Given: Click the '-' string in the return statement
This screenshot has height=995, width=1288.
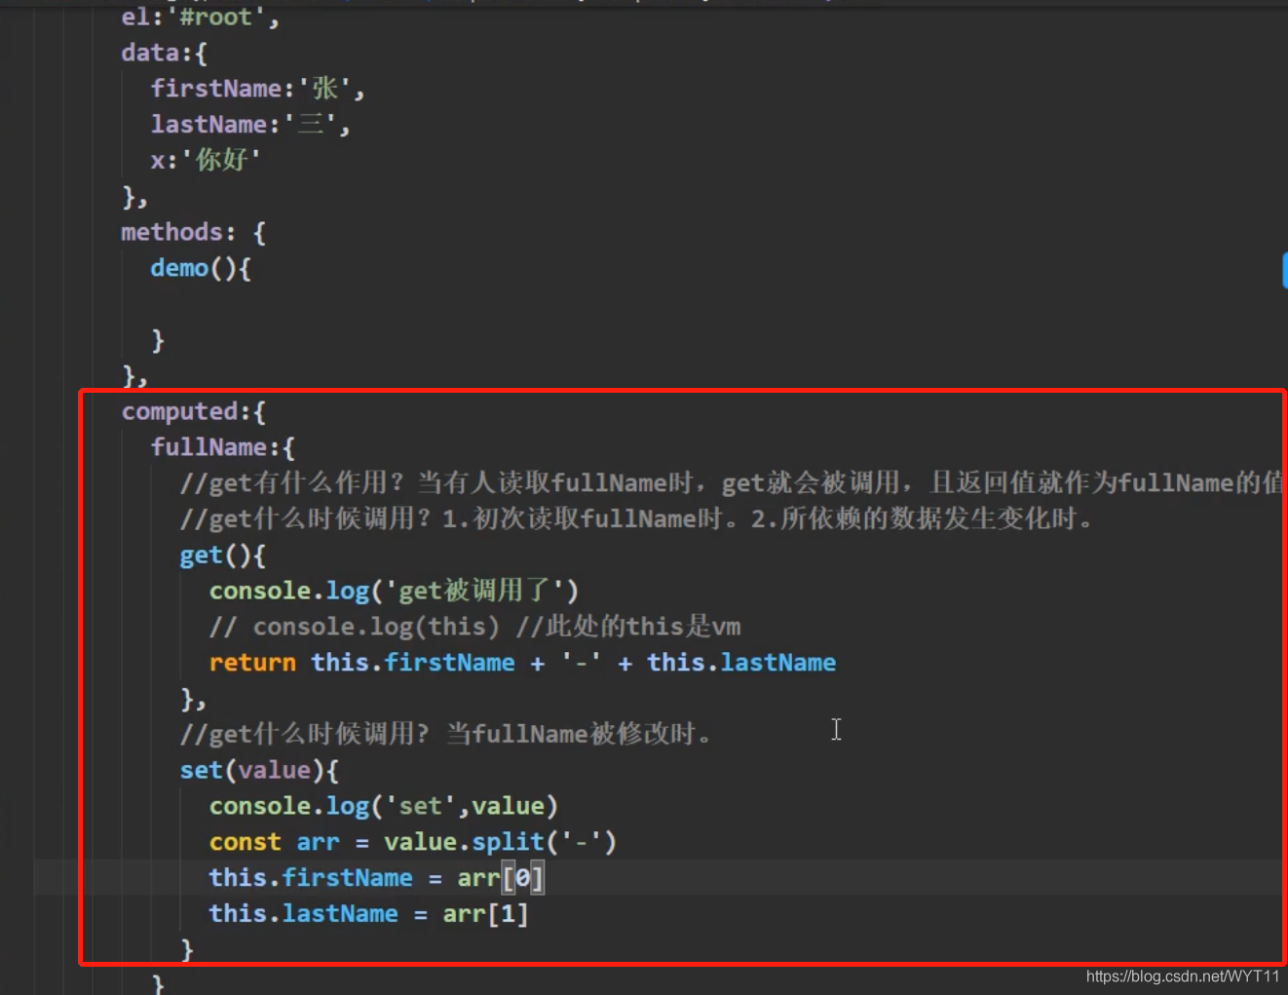Looking at the screenshot, I should click(x=581, y=663).
